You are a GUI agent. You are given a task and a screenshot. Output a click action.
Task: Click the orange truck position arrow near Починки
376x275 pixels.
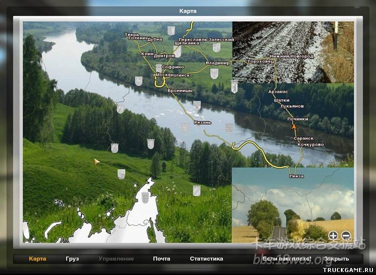click(x=294, y=127)
